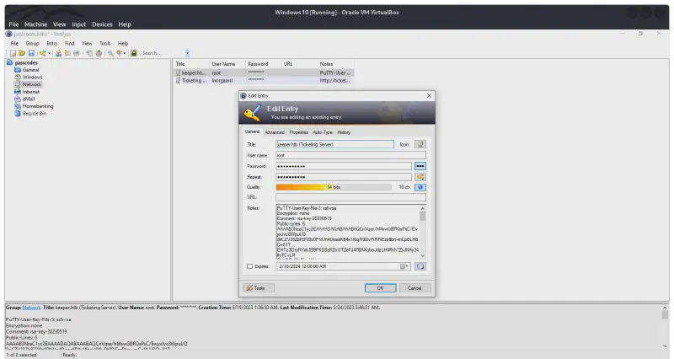674x359 pixels.
Task: Open the expiry date picker dropdown
Action: pos(406,266)
